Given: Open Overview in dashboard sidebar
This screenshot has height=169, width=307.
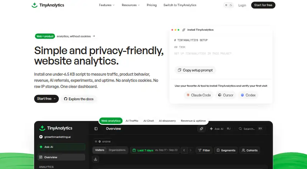Looking at the screenshot, I should (x=62, y=157).
